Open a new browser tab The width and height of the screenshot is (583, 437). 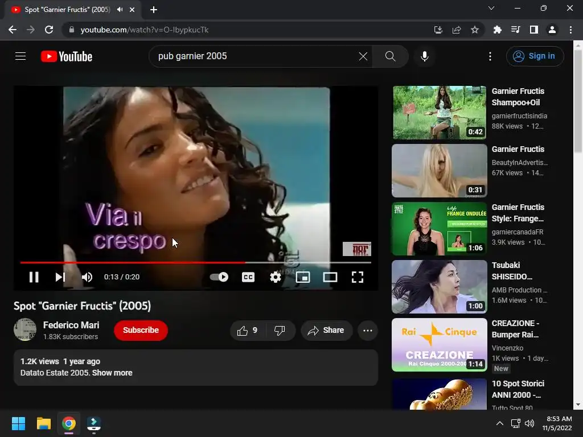(x=154, y=10)
